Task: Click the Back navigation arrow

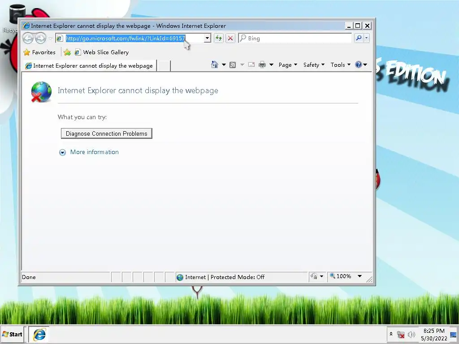Action: [28, 39]
